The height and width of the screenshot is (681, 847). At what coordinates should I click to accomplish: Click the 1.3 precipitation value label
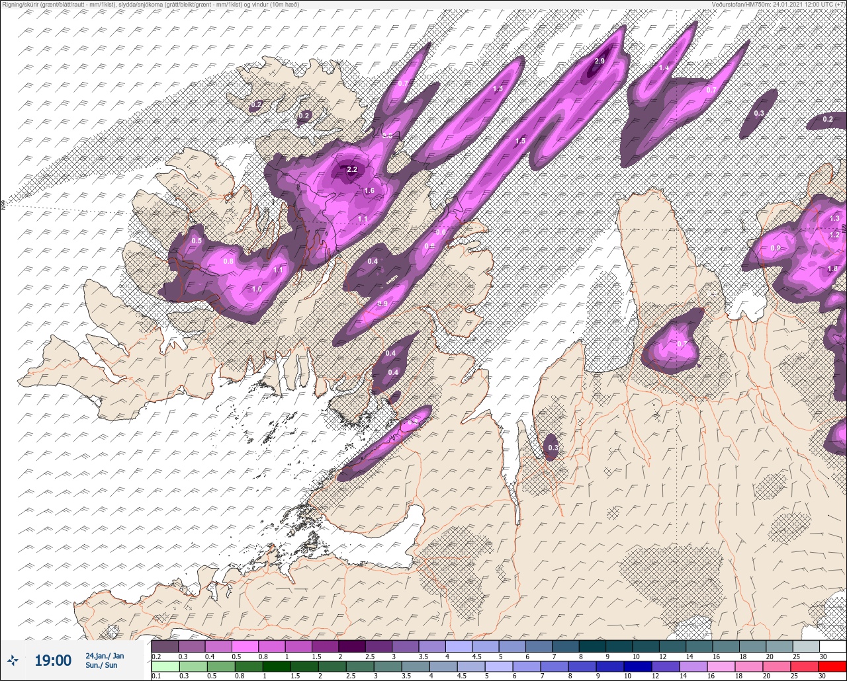pos(834,218)
